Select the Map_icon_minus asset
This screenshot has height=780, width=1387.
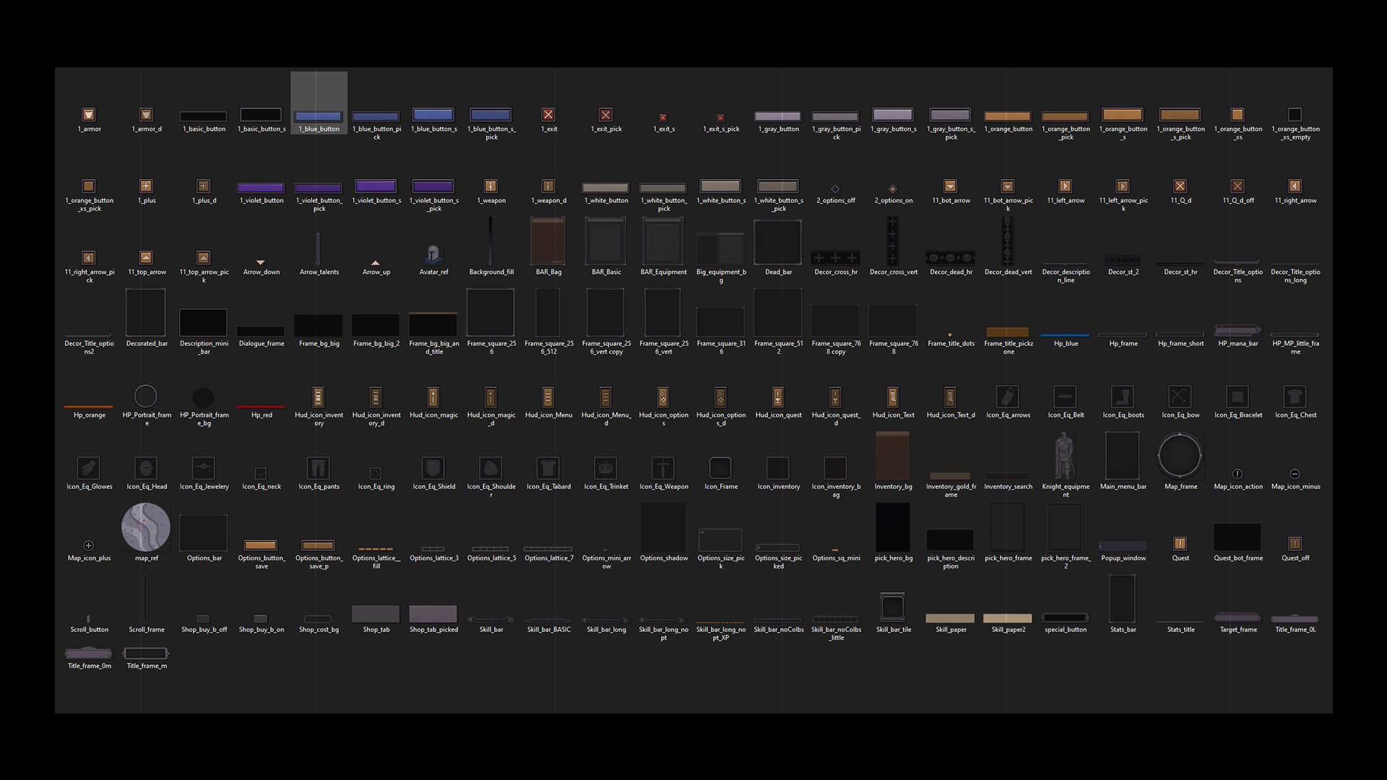(x=1295, y=474)
